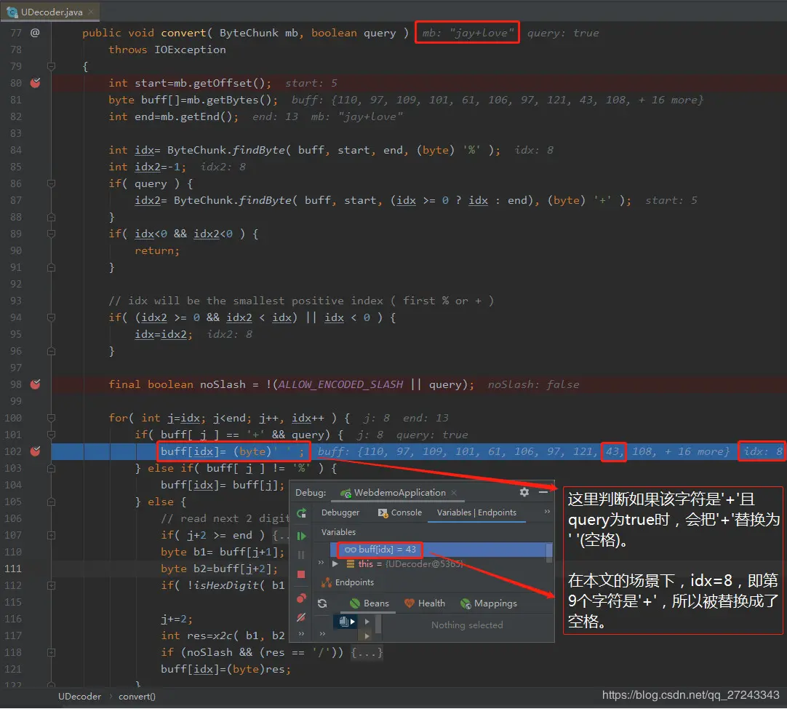Click the Health heart icon
The image size is (787, 709).
click(x=410, y=603)
